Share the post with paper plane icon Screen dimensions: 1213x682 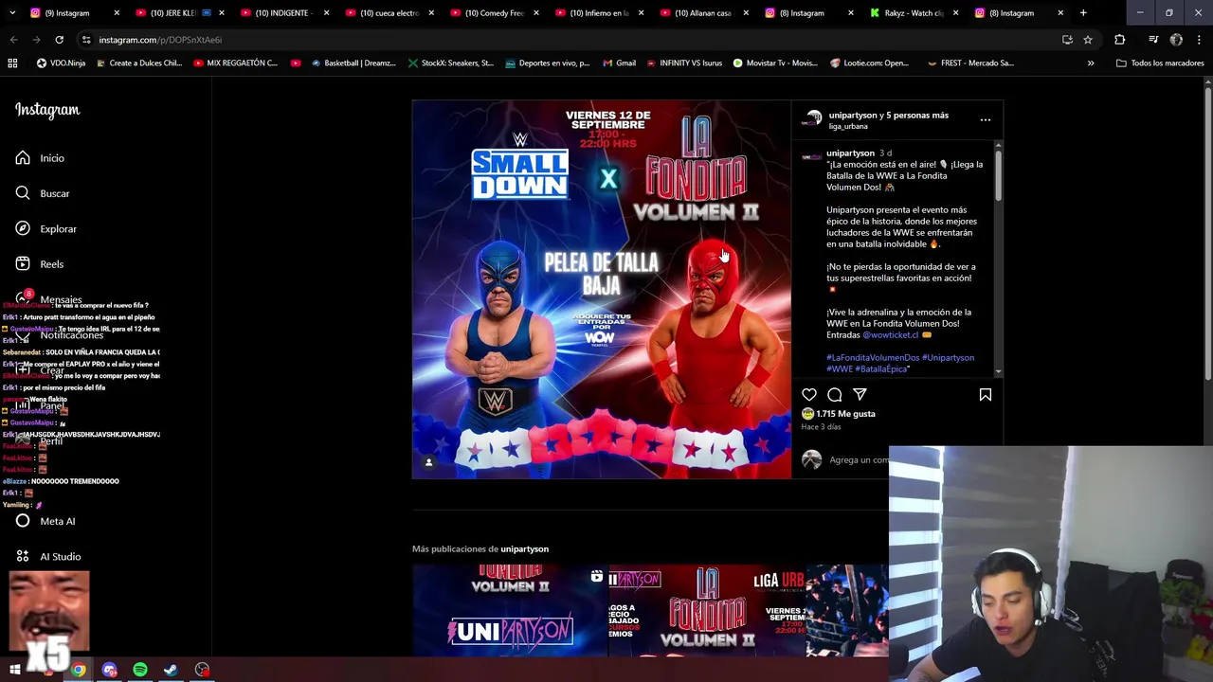click(x=860, y=394)
